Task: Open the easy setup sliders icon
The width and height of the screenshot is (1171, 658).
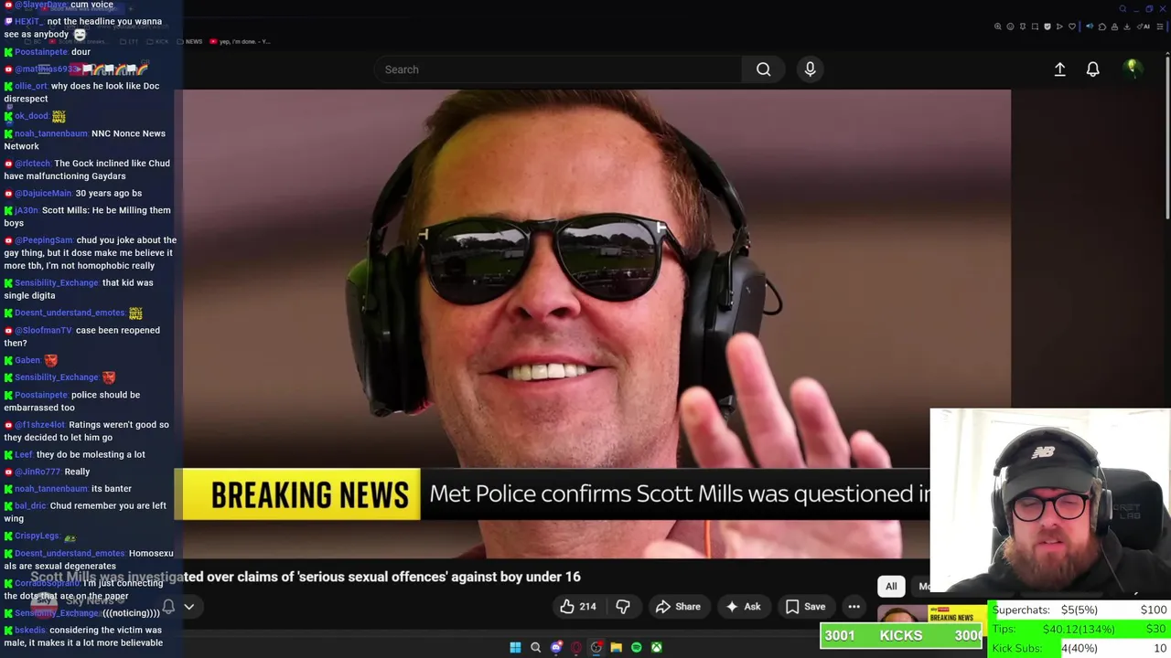Action: (x=1160, y=27)
